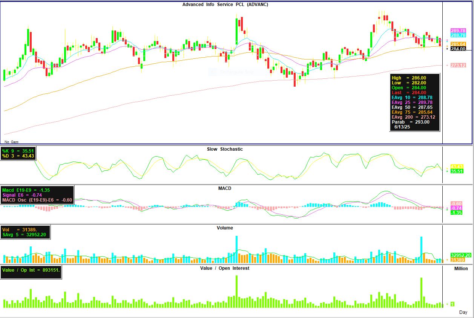Select the Open = 284.00 row in the info box
Image resolution: width=474 pixels, height=318 pixels.
(409, 88)
